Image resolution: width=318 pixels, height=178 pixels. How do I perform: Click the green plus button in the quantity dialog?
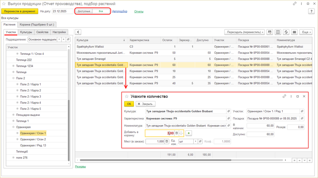pyautogui.click(x=189, y=133)
